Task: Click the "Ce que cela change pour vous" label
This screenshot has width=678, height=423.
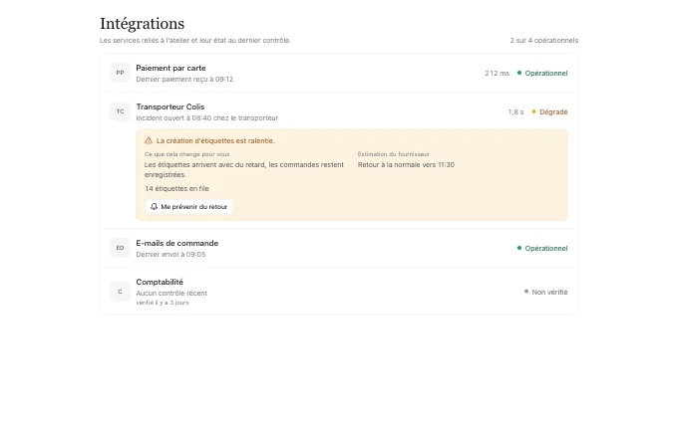Action: (x=186, y=154)
